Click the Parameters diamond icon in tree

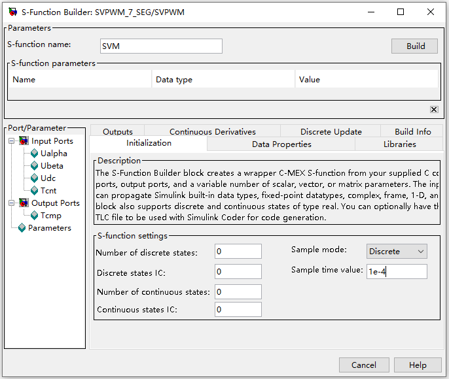[22, 228]
